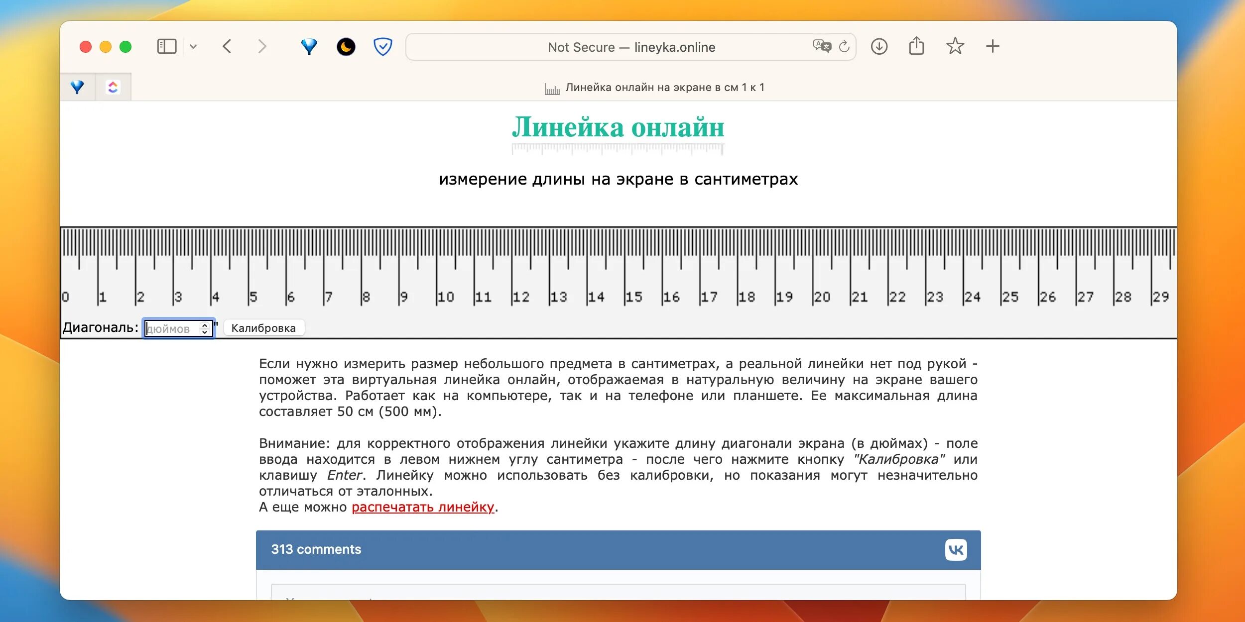Expand the sidebar options dropdown arrow
Image resolution: width=1245 pixels, height=622 pixels.
pos(193,47)
